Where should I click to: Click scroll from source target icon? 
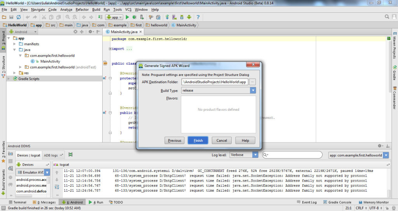[x=75, y=32]
